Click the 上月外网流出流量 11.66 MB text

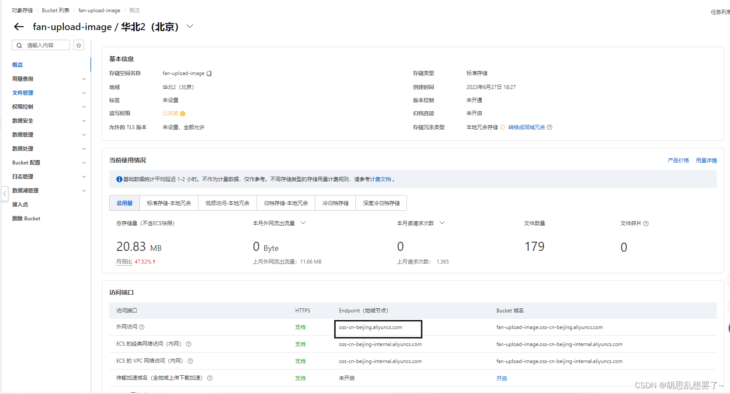287,262
